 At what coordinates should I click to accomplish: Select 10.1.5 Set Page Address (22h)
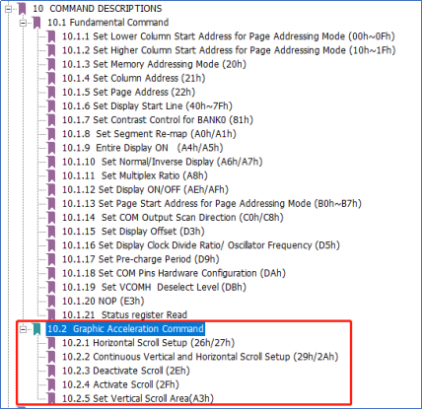(128, 92)
